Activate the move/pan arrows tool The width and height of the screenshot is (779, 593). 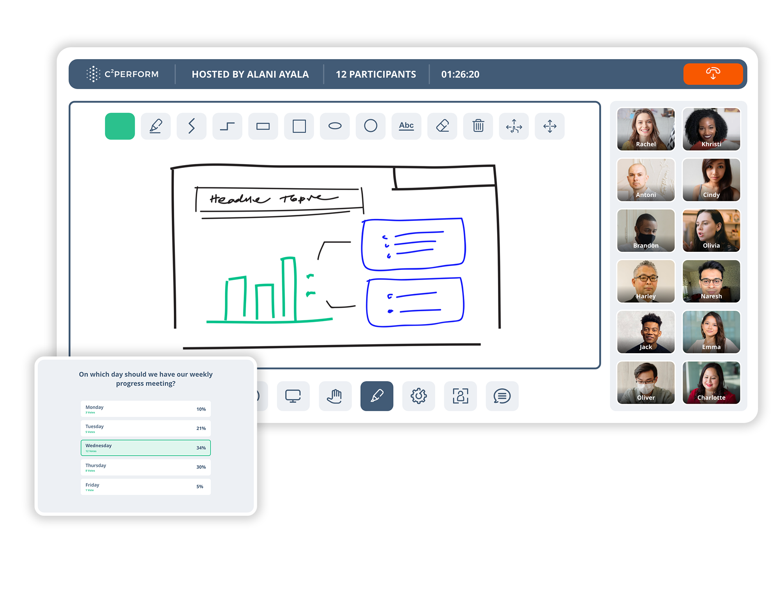click(549, 126)
